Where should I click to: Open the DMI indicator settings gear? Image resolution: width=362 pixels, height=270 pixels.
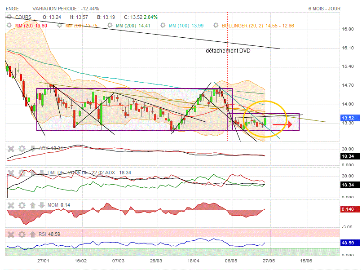[22, 173]
